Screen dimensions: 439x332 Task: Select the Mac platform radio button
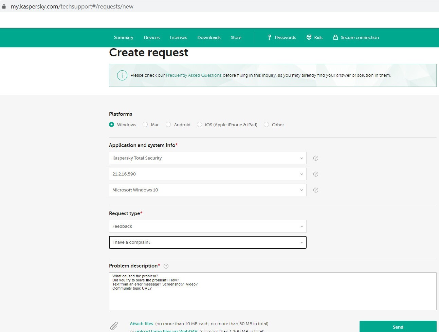[145, 125]
